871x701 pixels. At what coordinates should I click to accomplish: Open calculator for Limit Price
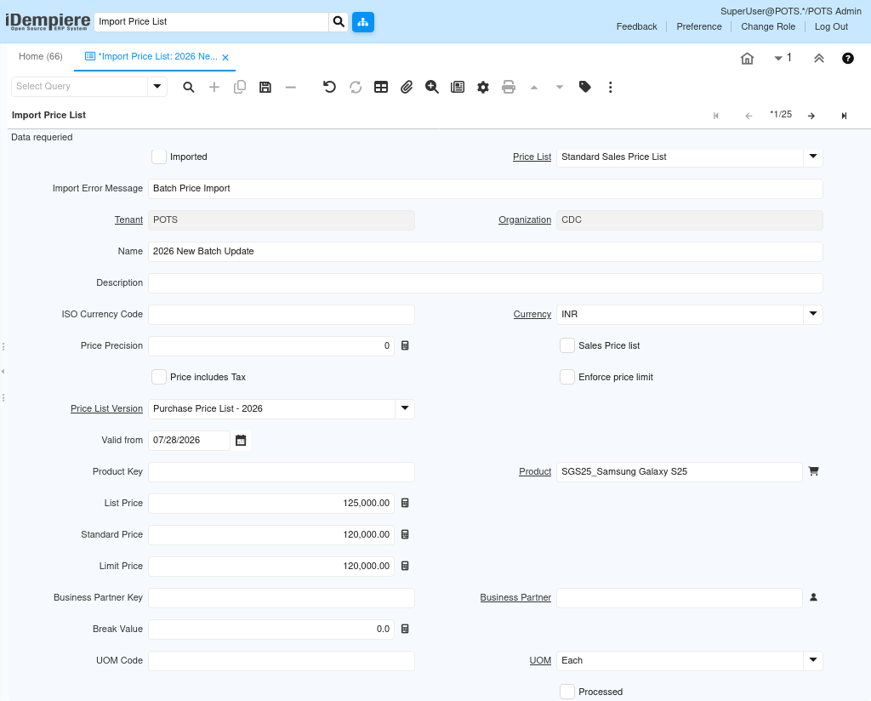[405, 566]
